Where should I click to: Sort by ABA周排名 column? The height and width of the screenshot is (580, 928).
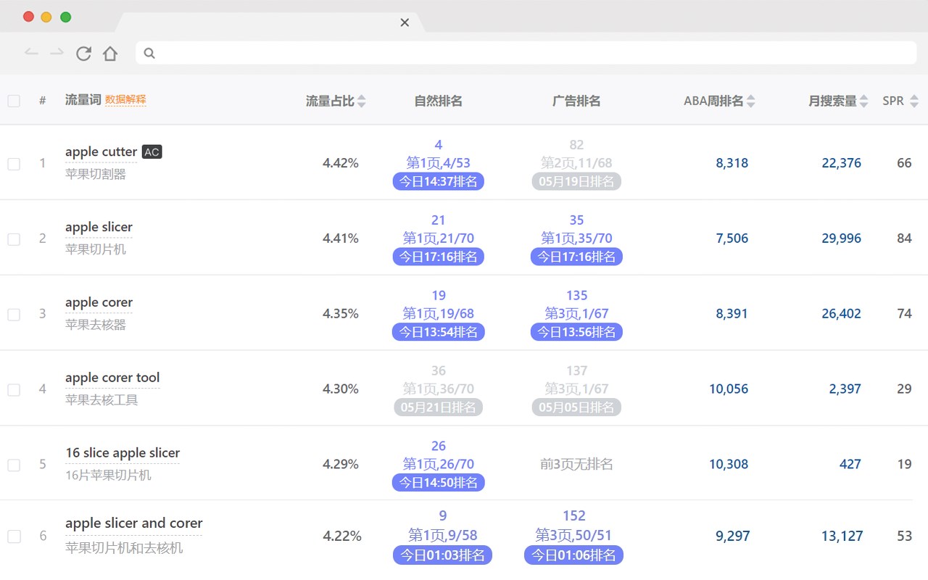[751, 101]
